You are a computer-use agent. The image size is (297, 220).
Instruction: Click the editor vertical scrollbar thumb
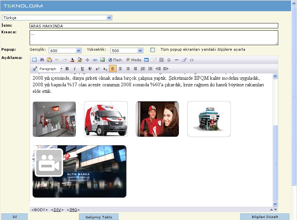[x=275, y=163]
